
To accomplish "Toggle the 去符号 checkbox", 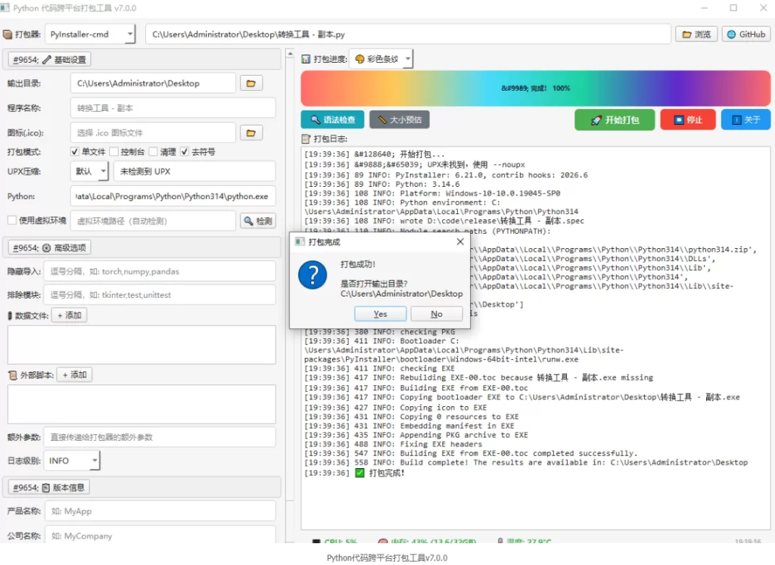I will tap(185, 151).
